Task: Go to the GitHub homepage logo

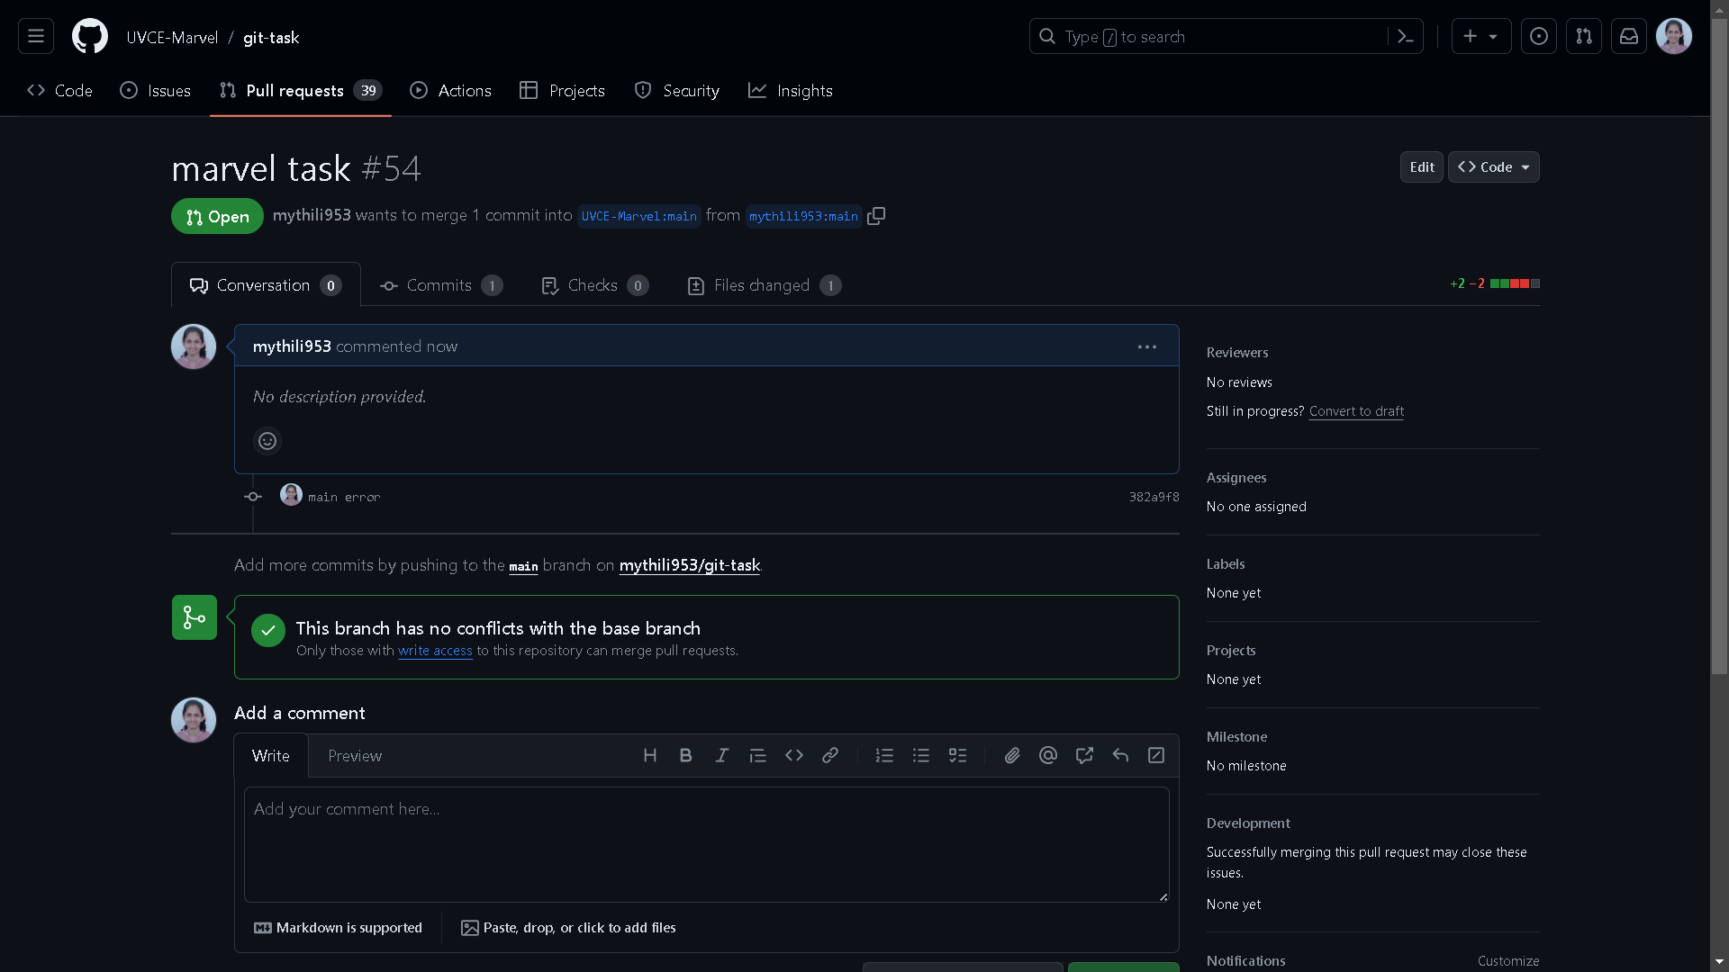Action: pyautogui.click(x=90, y=36)
